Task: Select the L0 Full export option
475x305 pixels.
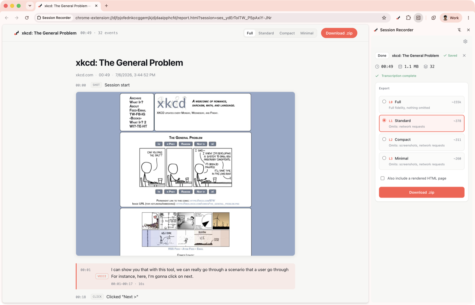Action: pyautogui.click(x=422, y=105)
